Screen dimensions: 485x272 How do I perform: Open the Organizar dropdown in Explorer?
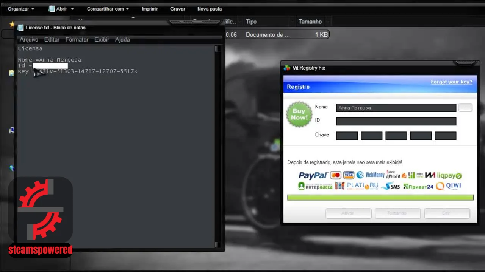[x=21, y=9]
